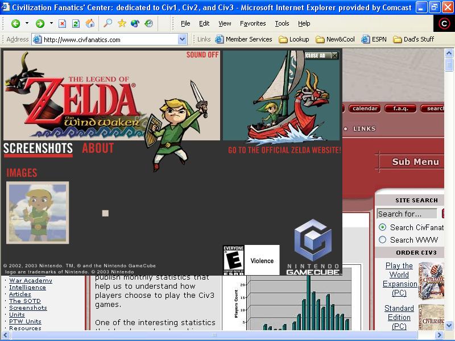This screenshot has width=455, height=341.
Task: Open the Lookup links folder
Action: tap(294, 39)
